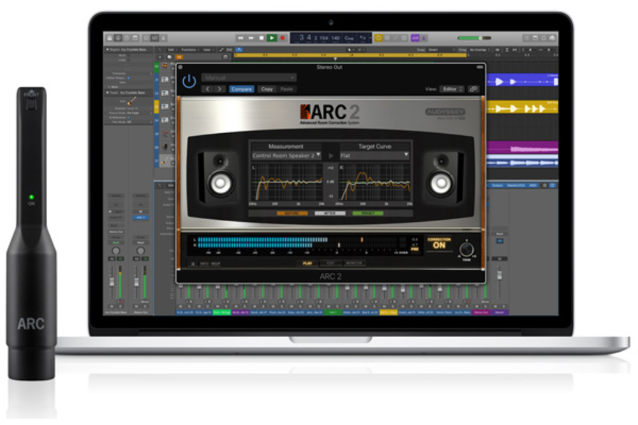Open the Manual preset dropdown

249,77
